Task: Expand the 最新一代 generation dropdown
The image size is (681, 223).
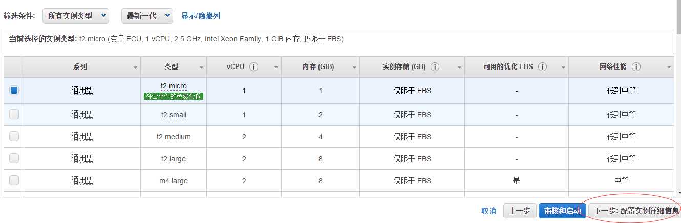Action: click(x=147, y=16)
